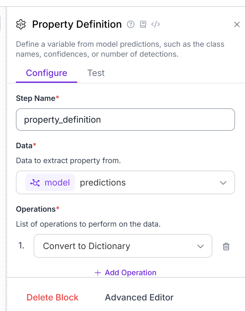The height and width of the screenshot is (311, 245).
Task: Expand the Data chevron next to predictions
Action: pos(223,183)
